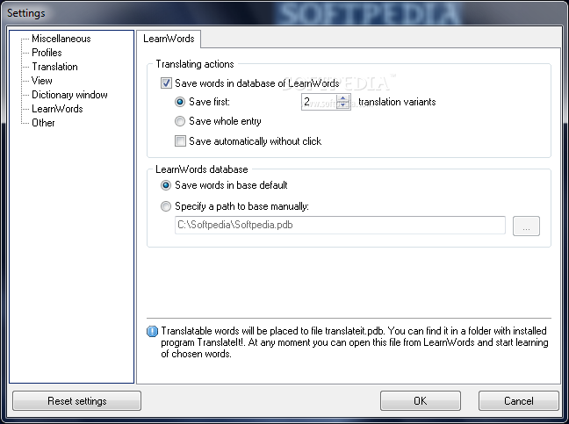Image resolution: width=569 pixels, height=424 pixels.
Task: Open Dictionary window settings
Action: [x=69, y=95]
